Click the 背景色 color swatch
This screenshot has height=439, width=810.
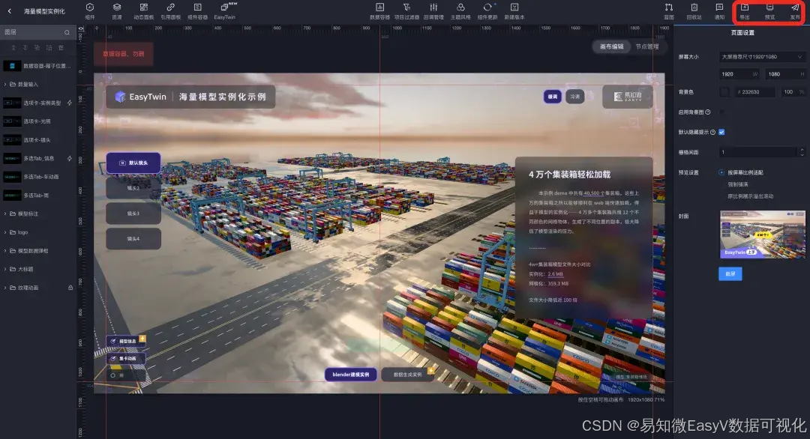pos(724,92)
